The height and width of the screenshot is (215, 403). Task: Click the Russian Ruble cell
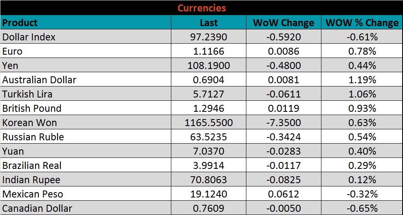pyautogui.click(x=33, y=137)
